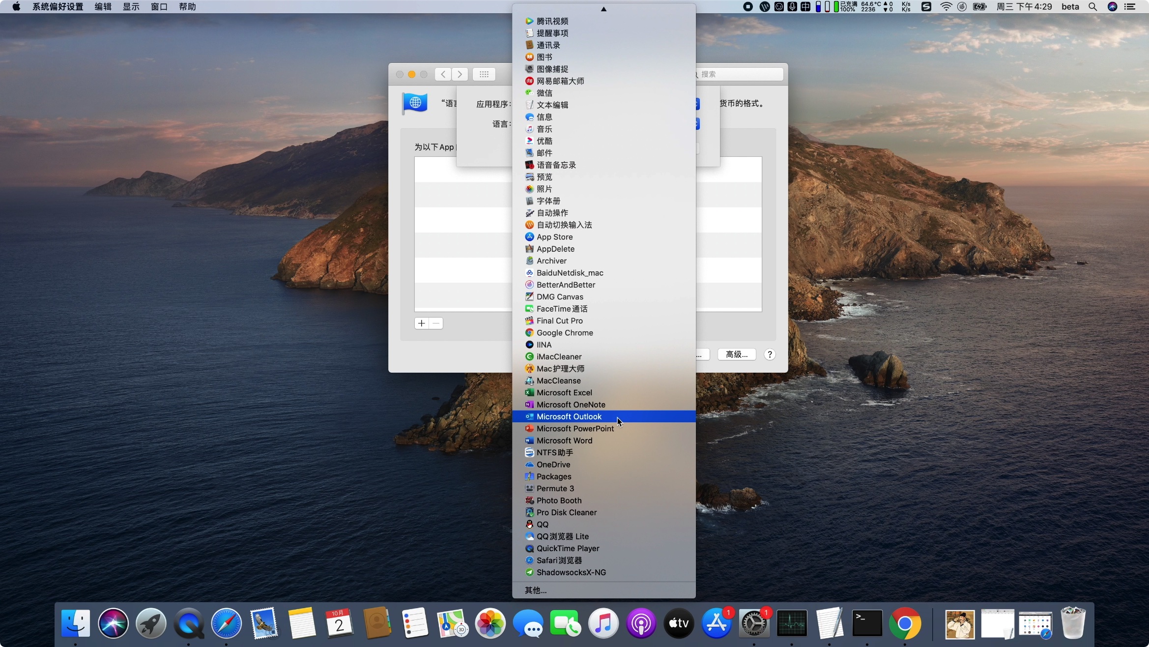Pick IINA from application list

tap(603, 345)
